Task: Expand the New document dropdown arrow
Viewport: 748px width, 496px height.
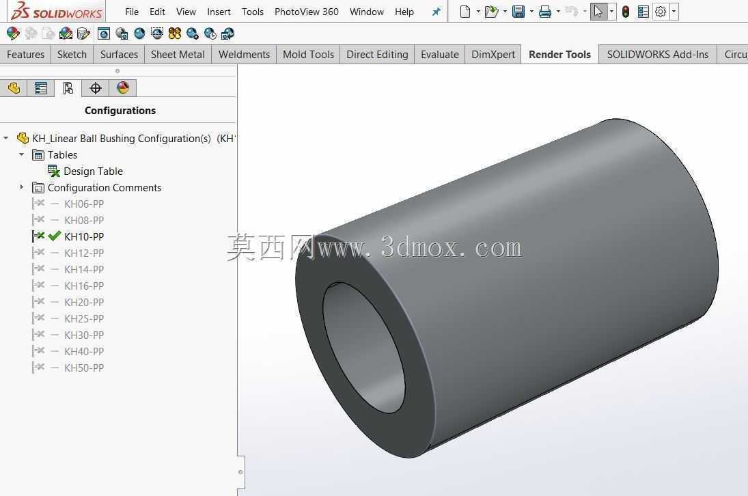Action: (x=478, y=12)
